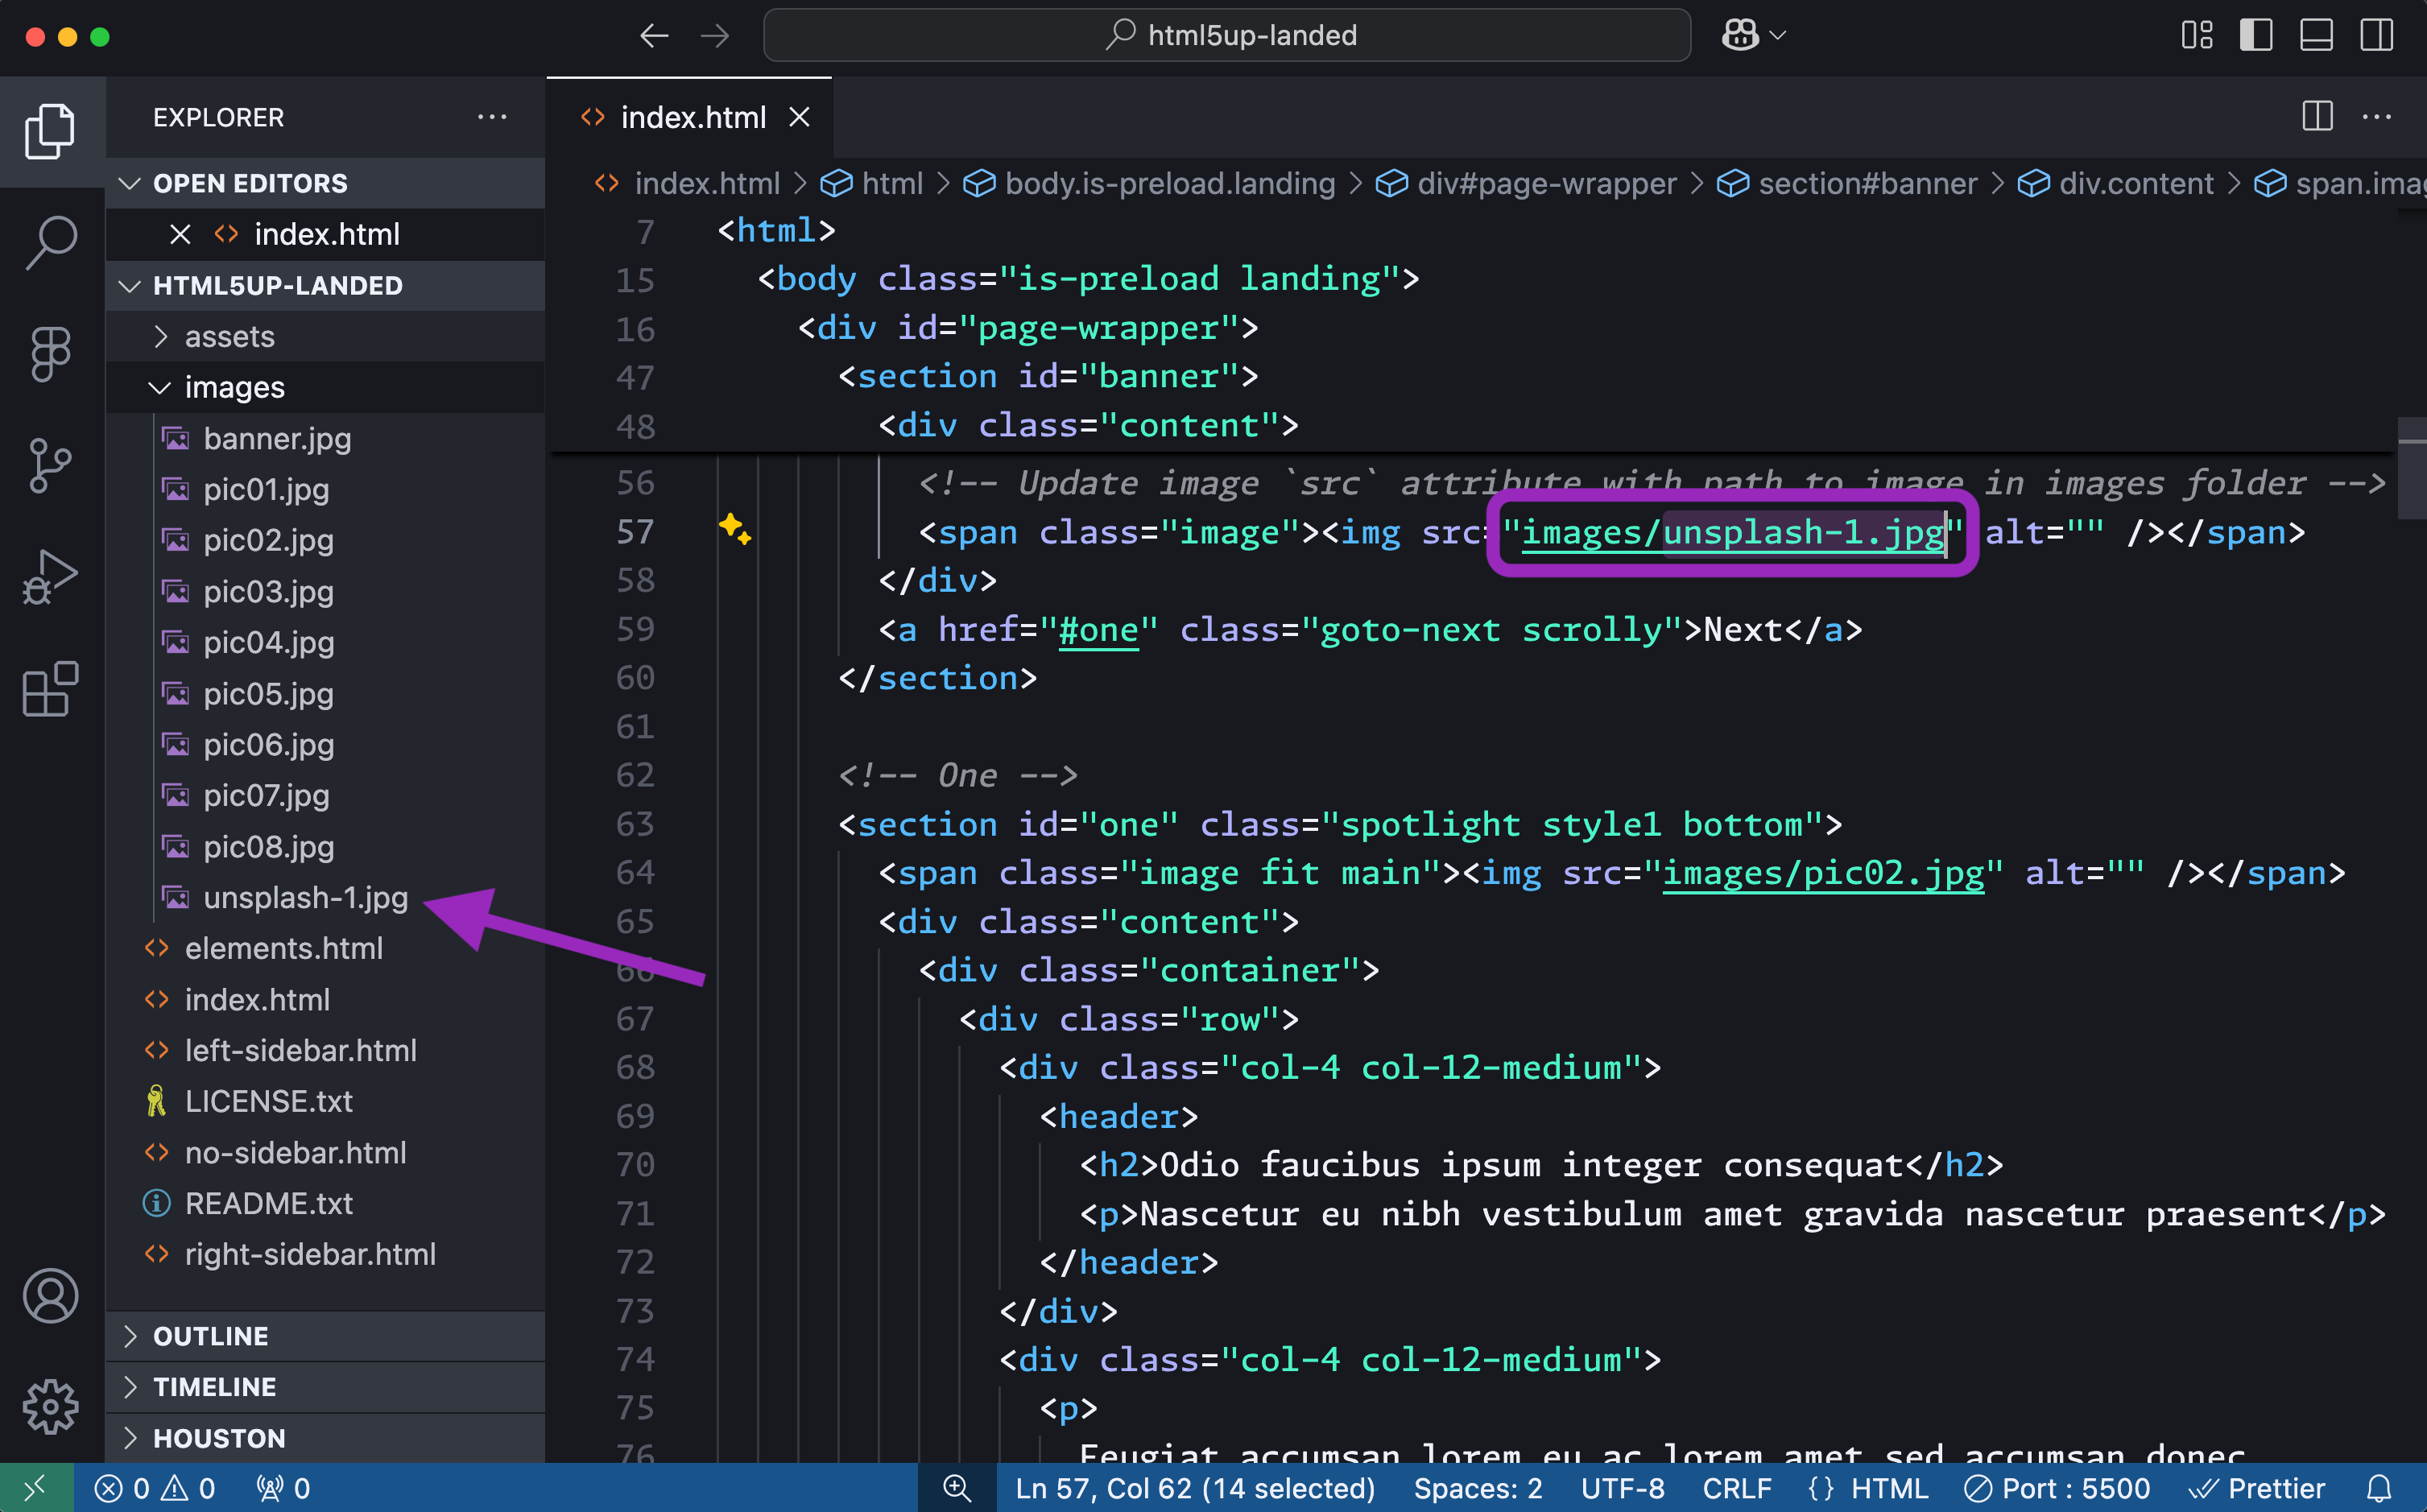This screenshot has height=1512, width=2427.
Task: Click the AI sparkle code action on line 57
Action: (735, 529)
